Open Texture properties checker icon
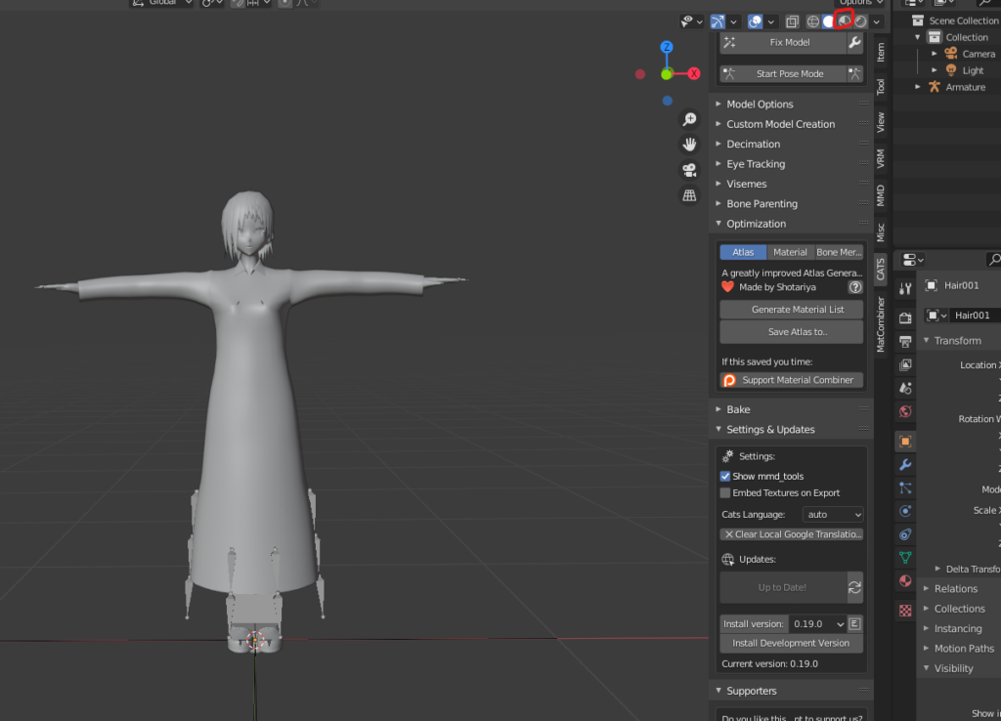The width and height of the screenshot is (1001, 721). (905, 611)
